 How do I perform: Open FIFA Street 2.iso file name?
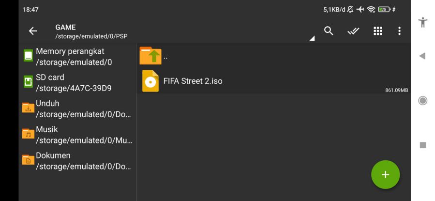point(193,81)
